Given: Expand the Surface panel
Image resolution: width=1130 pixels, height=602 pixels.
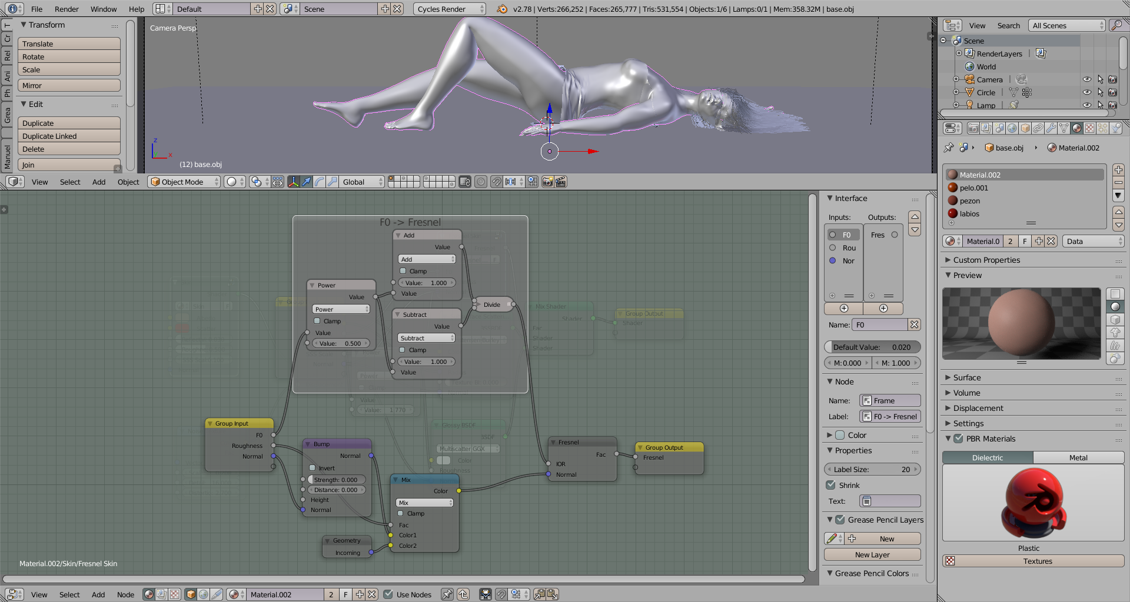Looking at the screenshot, I should pos(966,377).
